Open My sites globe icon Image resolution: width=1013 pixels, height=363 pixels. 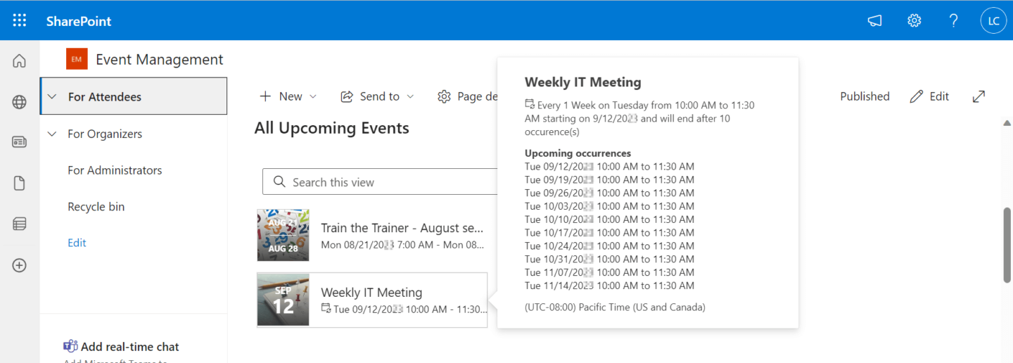20,102
